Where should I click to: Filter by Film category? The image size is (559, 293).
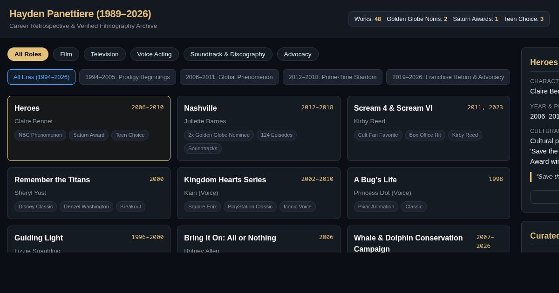(66, 54)
